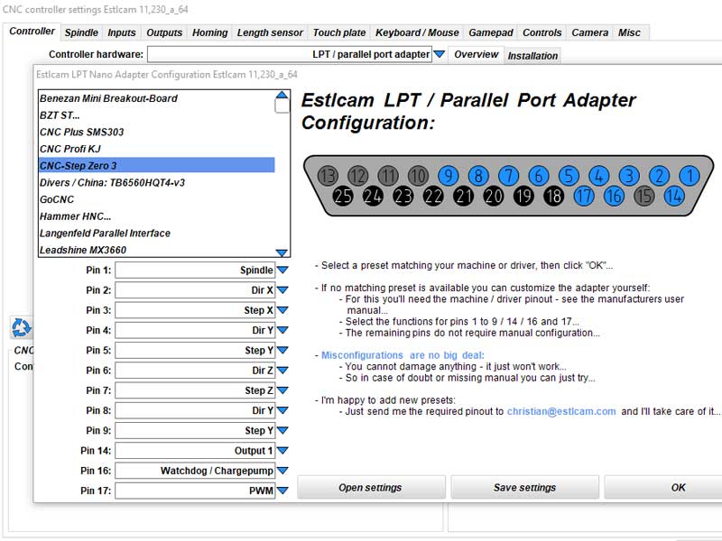This screenshot has width=722, height=541.
Task: Open the Controller hardware dropdown
Action: [440, 53]
